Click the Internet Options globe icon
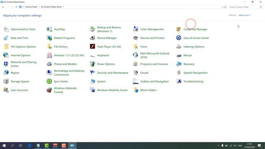Screen dimensions: 265x149 (x=6, y=55)
